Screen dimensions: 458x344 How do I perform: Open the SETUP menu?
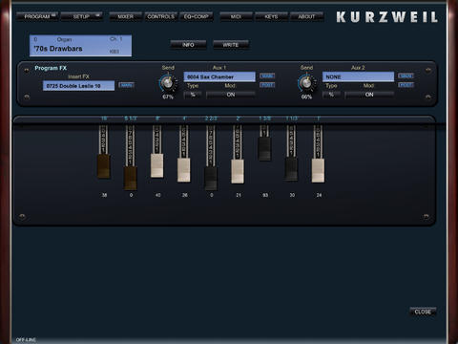81,16
